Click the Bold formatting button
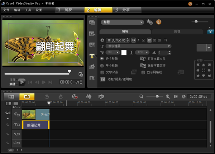The image size is (215, 154). [134, 40]
